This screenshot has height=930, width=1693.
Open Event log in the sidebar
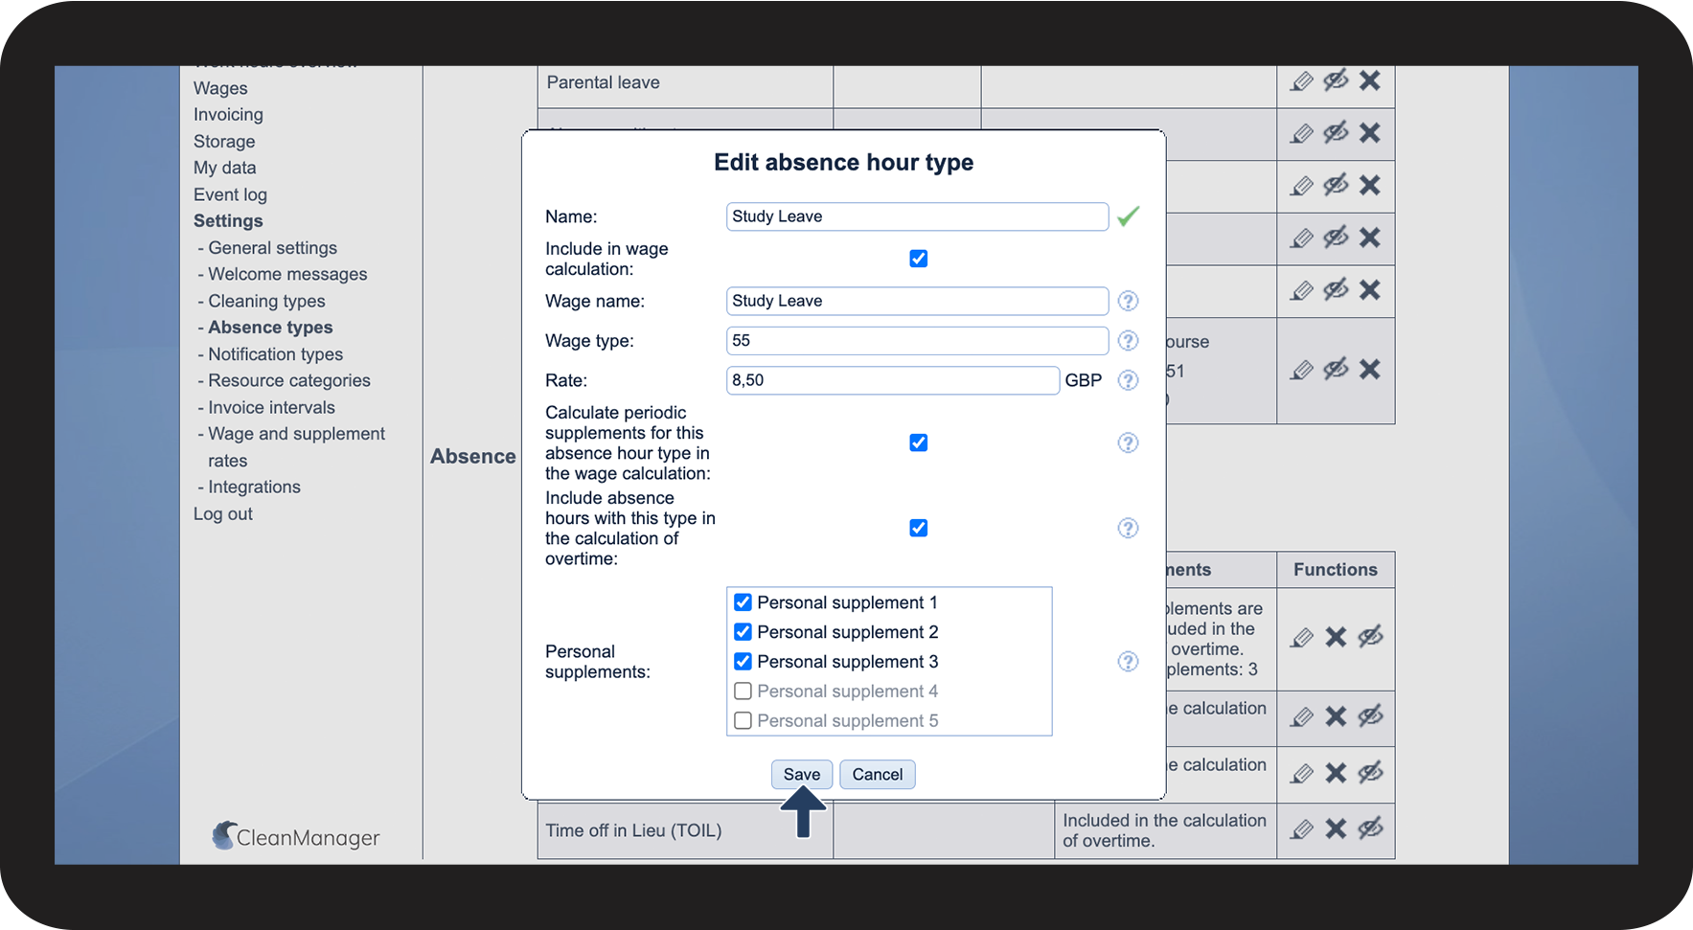click(x=230, y=194)
